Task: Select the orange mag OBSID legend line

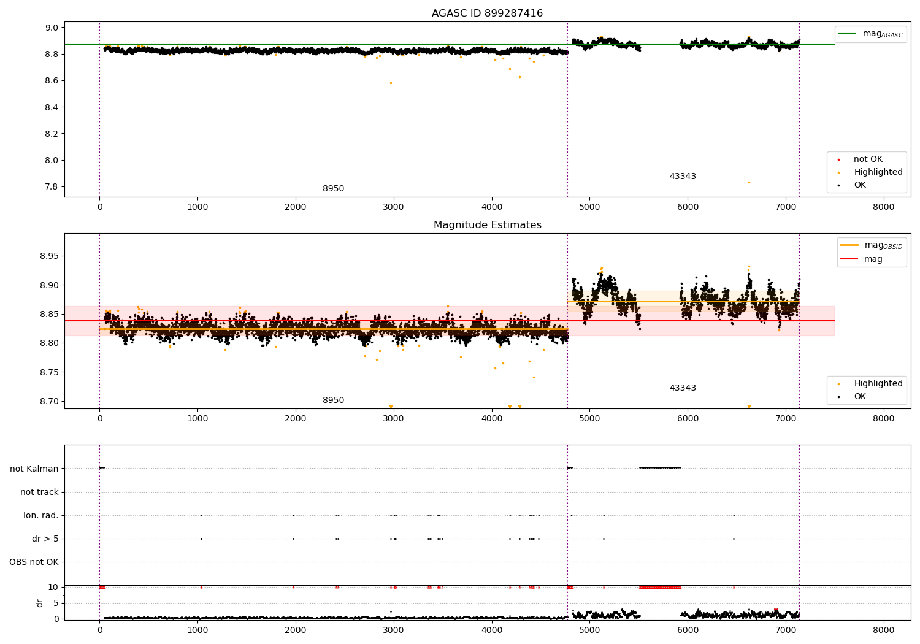Action: 849,245
